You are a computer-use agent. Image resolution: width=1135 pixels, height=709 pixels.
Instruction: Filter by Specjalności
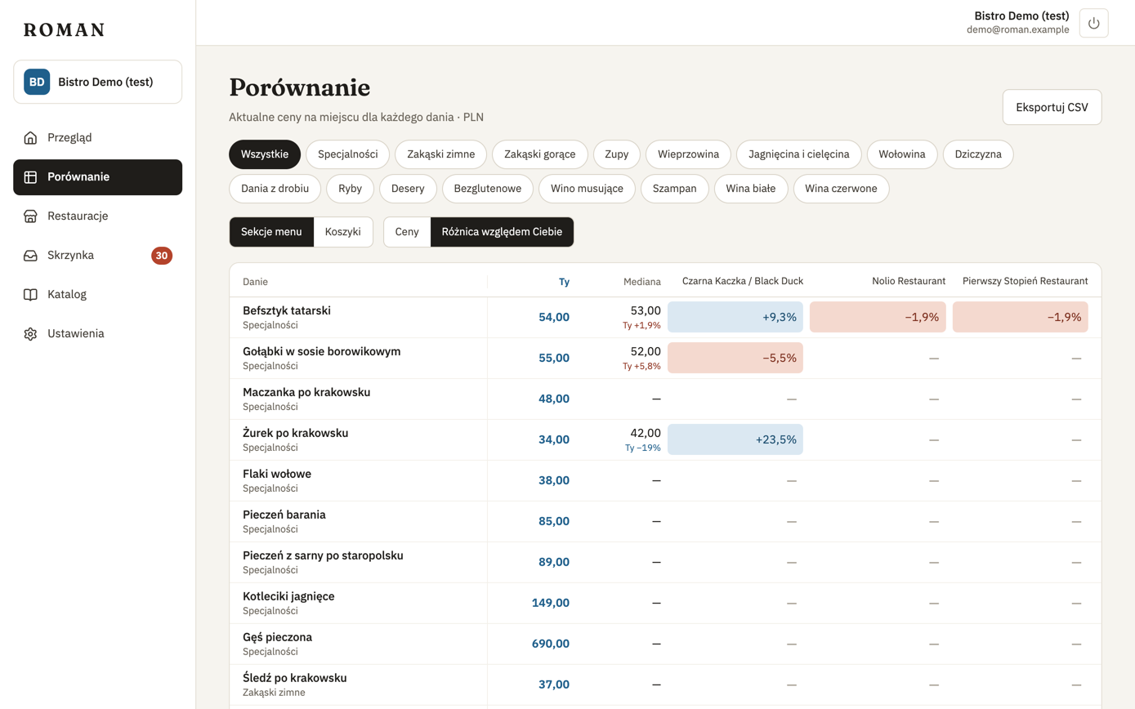tap(348, 154)
